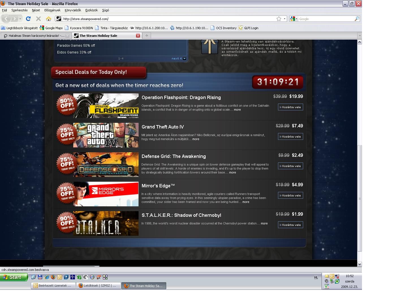Click 'more' in the Mirror's Edge description

[x=246, y=202]
